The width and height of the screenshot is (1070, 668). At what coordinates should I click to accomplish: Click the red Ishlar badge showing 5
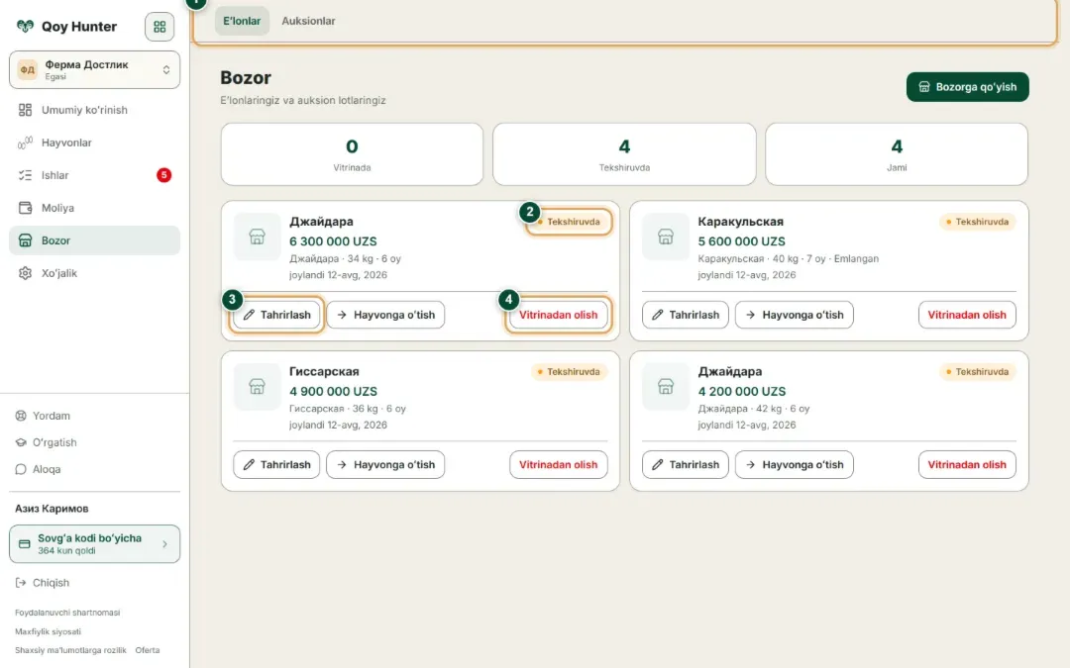click(x=163, y=175)
